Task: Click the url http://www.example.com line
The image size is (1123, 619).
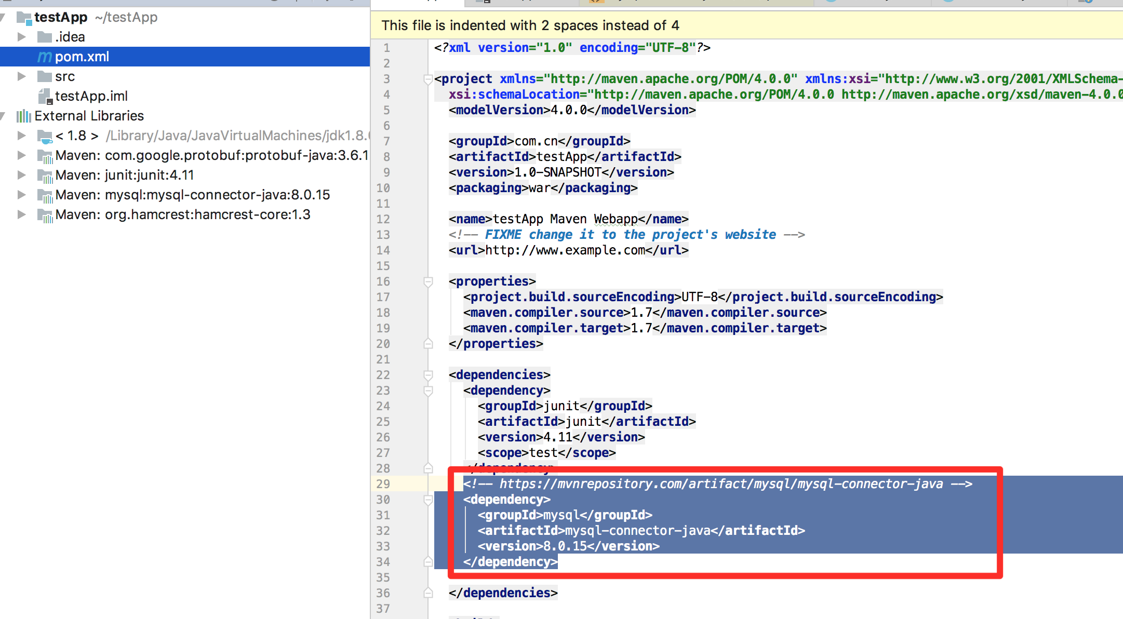Action: pos(569,250)
